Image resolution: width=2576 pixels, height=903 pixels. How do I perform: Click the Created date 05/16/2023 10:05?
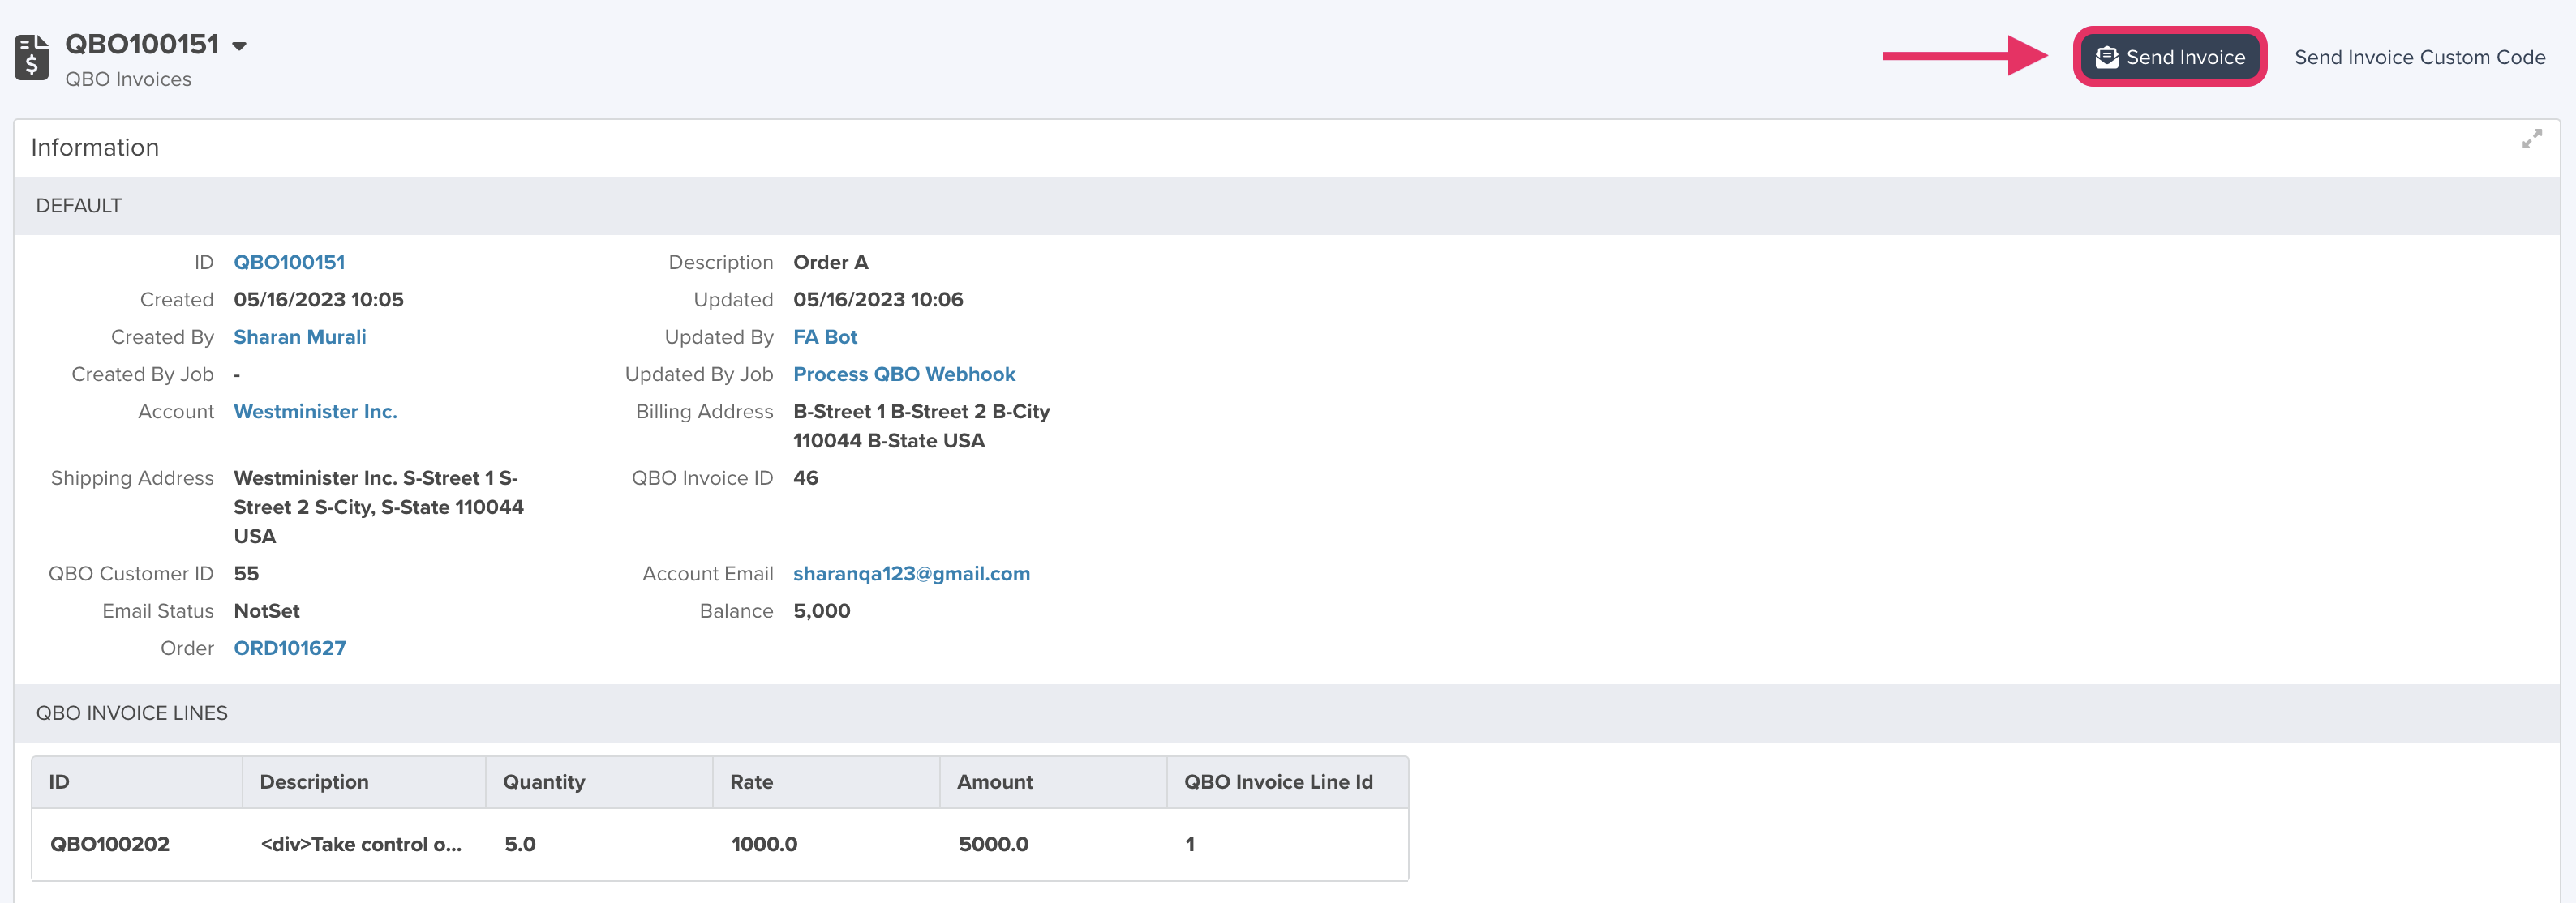[x=319, y=300]
